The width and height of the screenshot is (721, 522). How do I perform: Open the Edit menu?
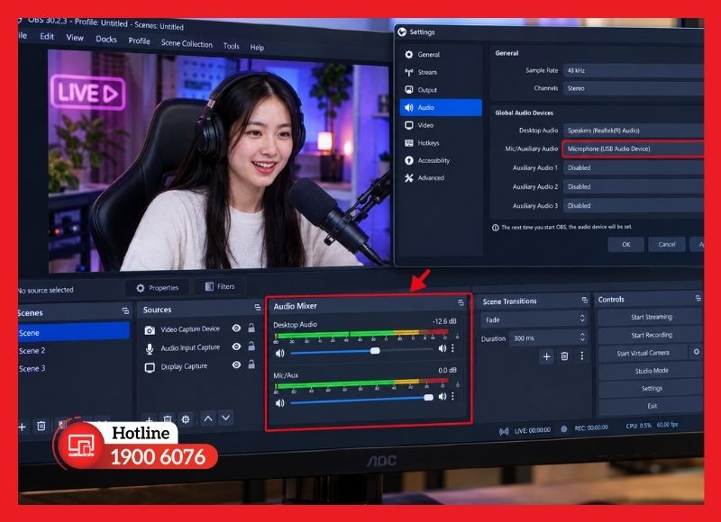point(47,36)
